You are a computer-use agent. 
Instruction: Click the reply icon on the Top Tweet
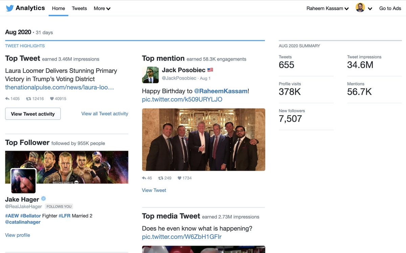tap(7, 99)
